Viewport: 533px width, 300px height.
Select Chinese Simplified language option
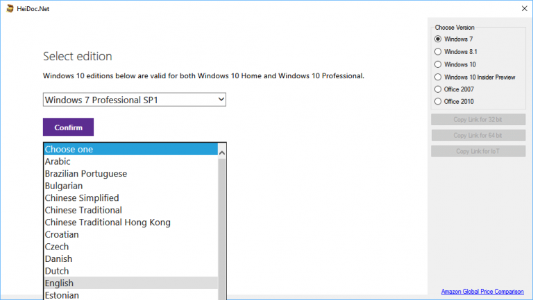[131, 198]
